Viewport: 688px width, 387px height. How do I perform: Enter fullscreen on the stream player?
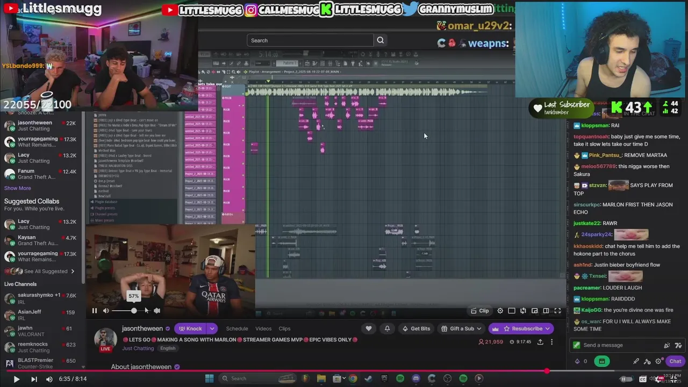tap(557, 311)
